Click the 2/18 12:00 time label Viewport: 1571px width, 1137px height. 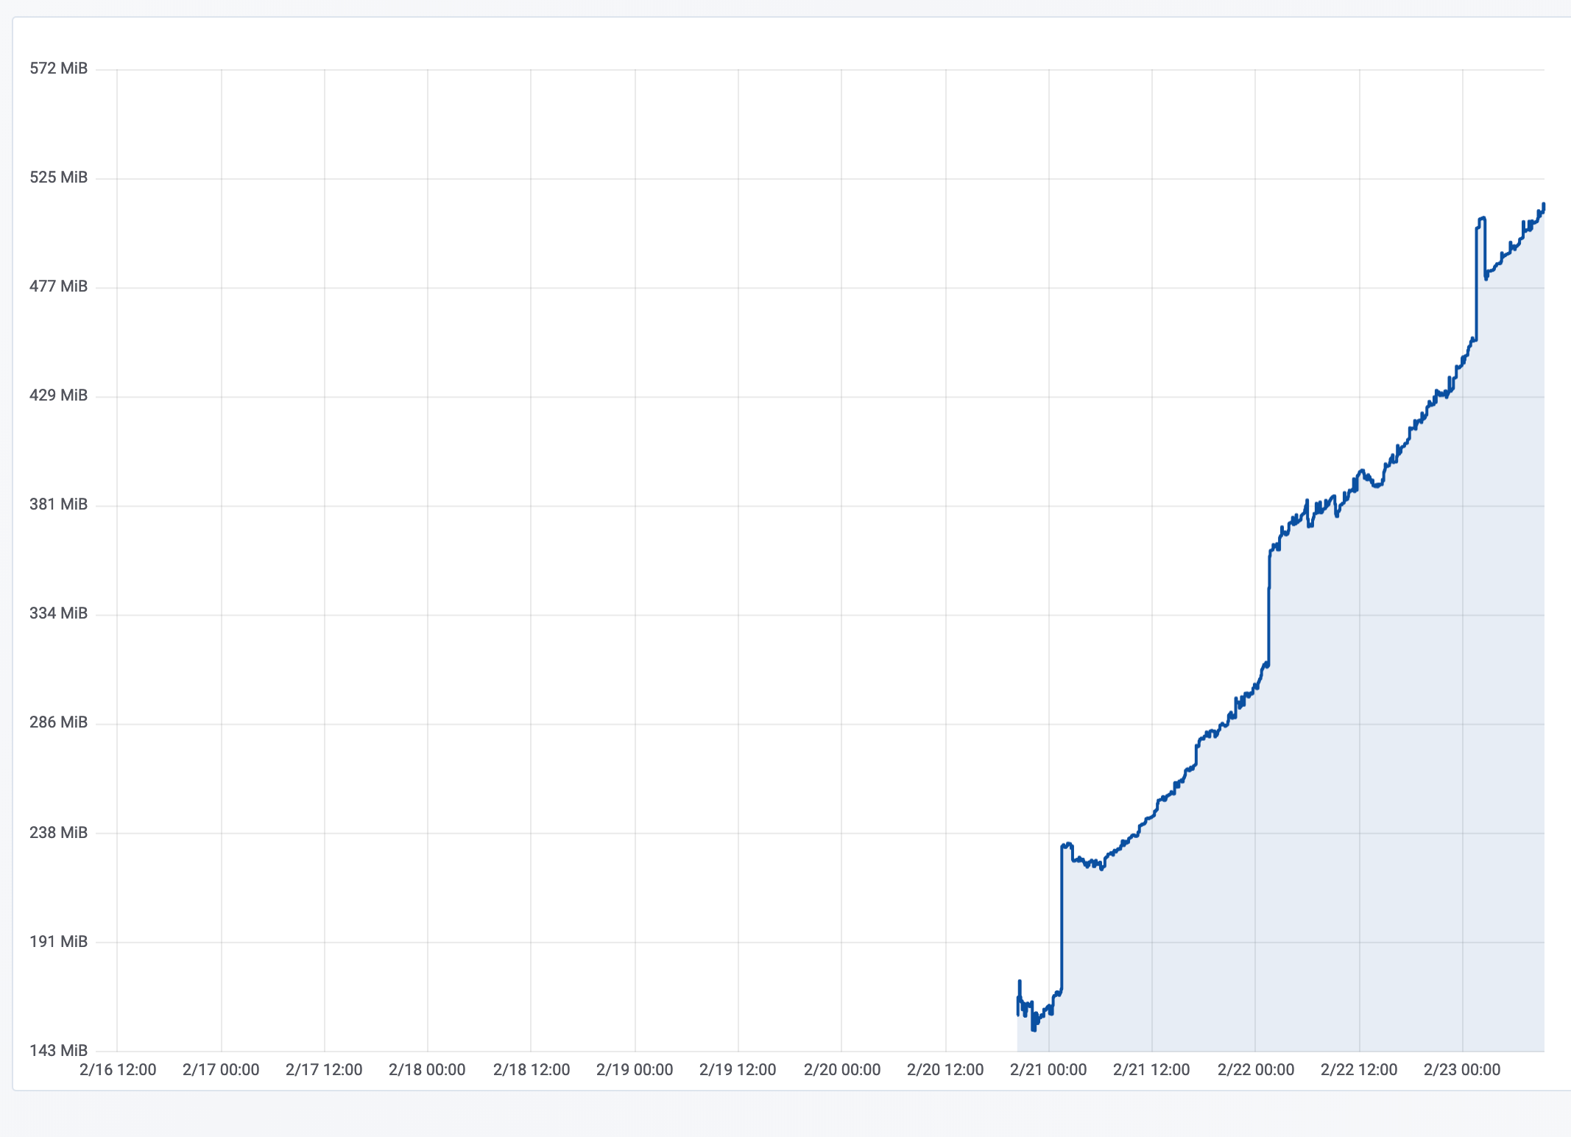(532, 1070)
